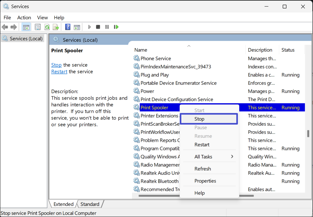The height and width of the screenshot is (217, 313).
Task: Click the Back arrow in the toolbar
Action: 5,27
